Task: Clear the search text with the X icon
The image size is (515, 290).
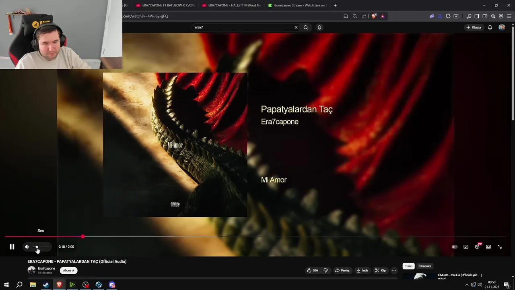Action: pos(296,27)
